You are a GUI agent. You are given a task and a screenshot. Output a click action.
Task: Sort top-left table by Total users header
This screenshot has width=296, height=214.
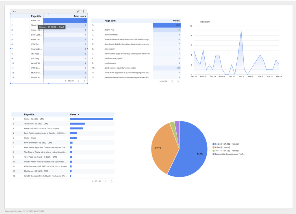pos(79,16)
